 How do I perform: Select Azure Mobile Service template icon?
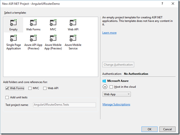click(73, 38)
